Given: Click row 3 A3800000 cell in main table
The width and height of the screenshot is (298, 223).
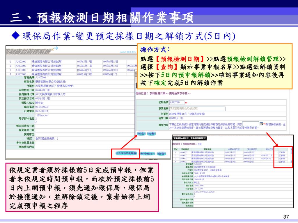Looking at the screenshot, I should [x=21, y=70].
